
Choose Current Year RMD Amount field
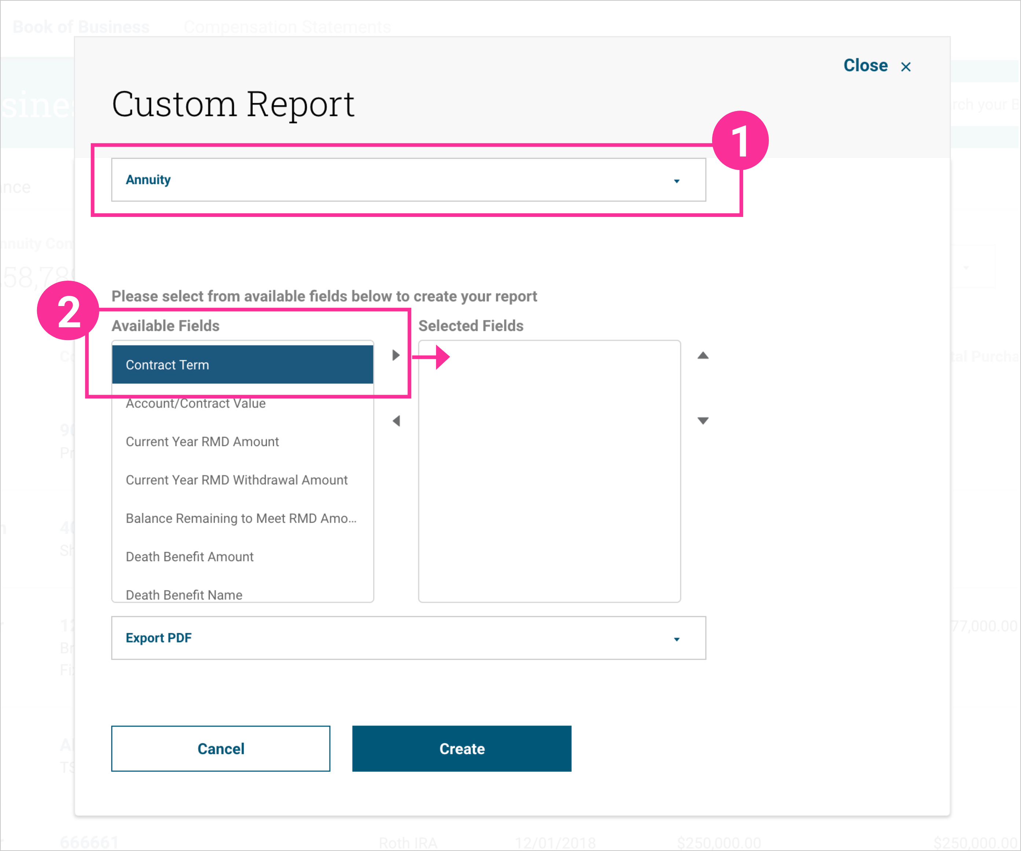tap(202, 442)
